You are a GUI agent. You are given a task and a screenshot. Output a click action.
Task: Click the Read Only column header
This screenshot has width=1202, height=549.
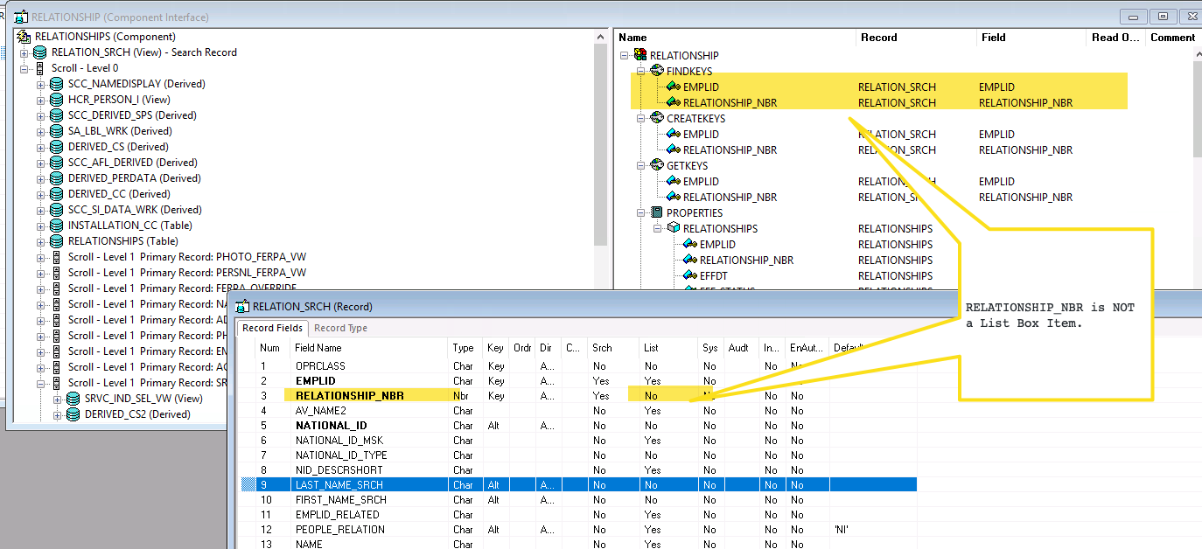(x=1115, y=38)
